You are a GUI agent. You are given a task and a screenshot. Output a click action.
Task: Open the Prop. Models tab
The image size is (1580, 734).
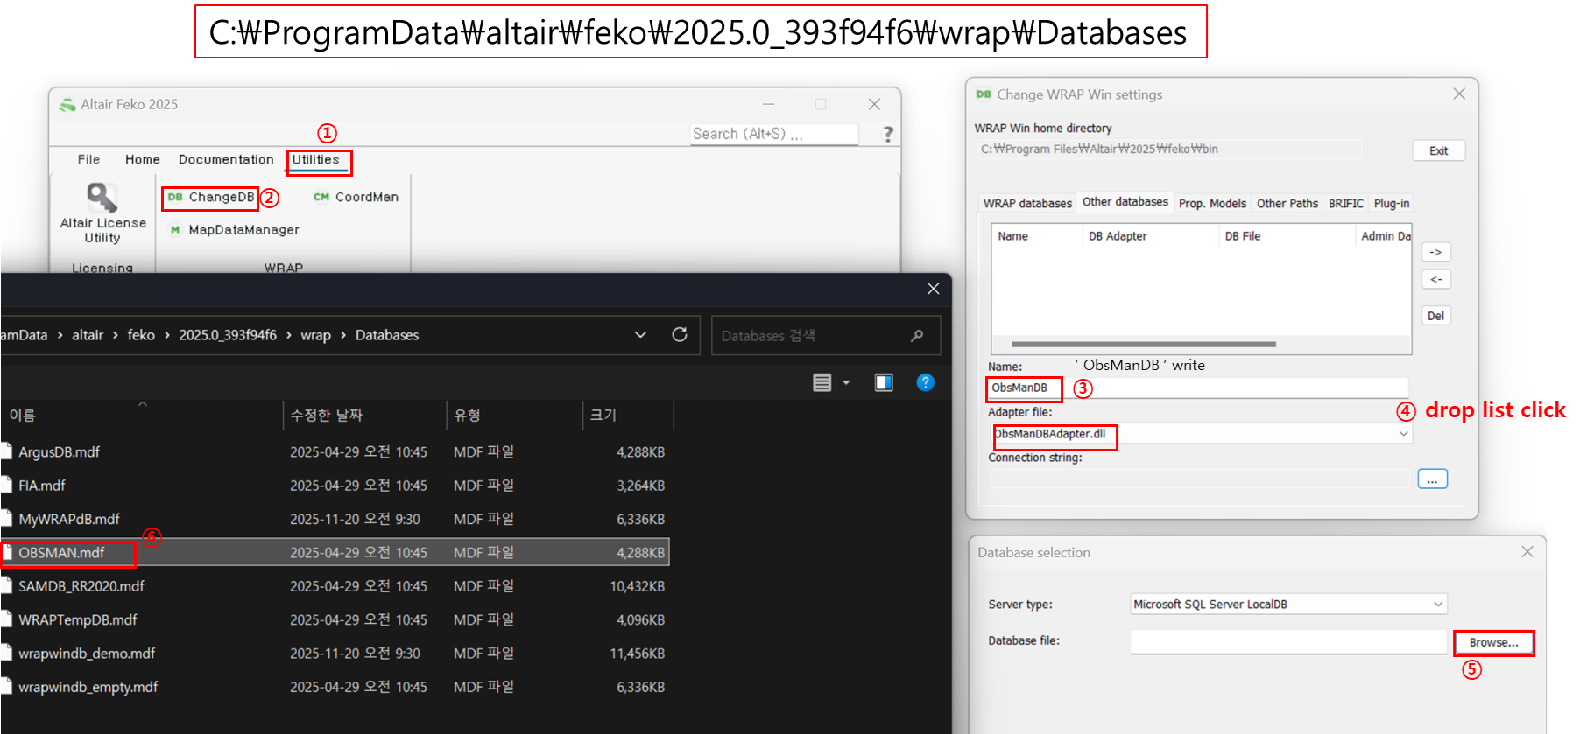[x=1212, y=203]
